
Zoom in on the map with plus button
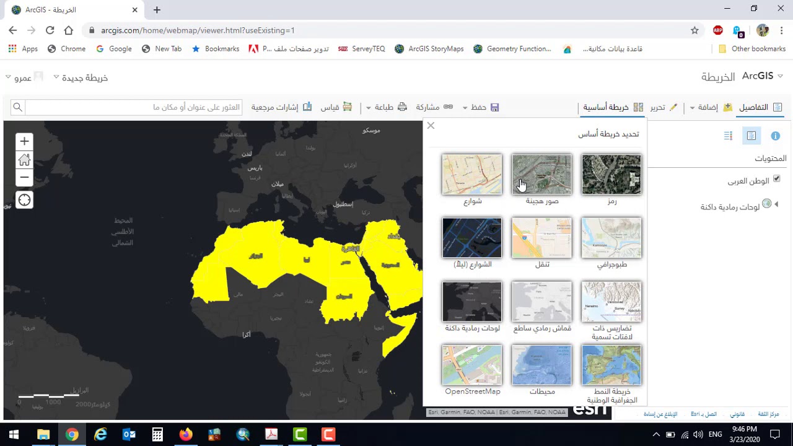pyautogui.click(x=24, y=141)
